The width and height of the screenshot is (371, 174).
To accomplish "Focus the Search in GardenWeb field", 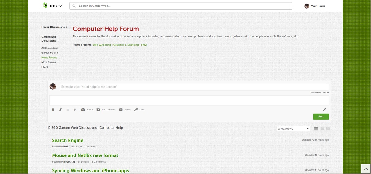I will [x=181, y=6].
